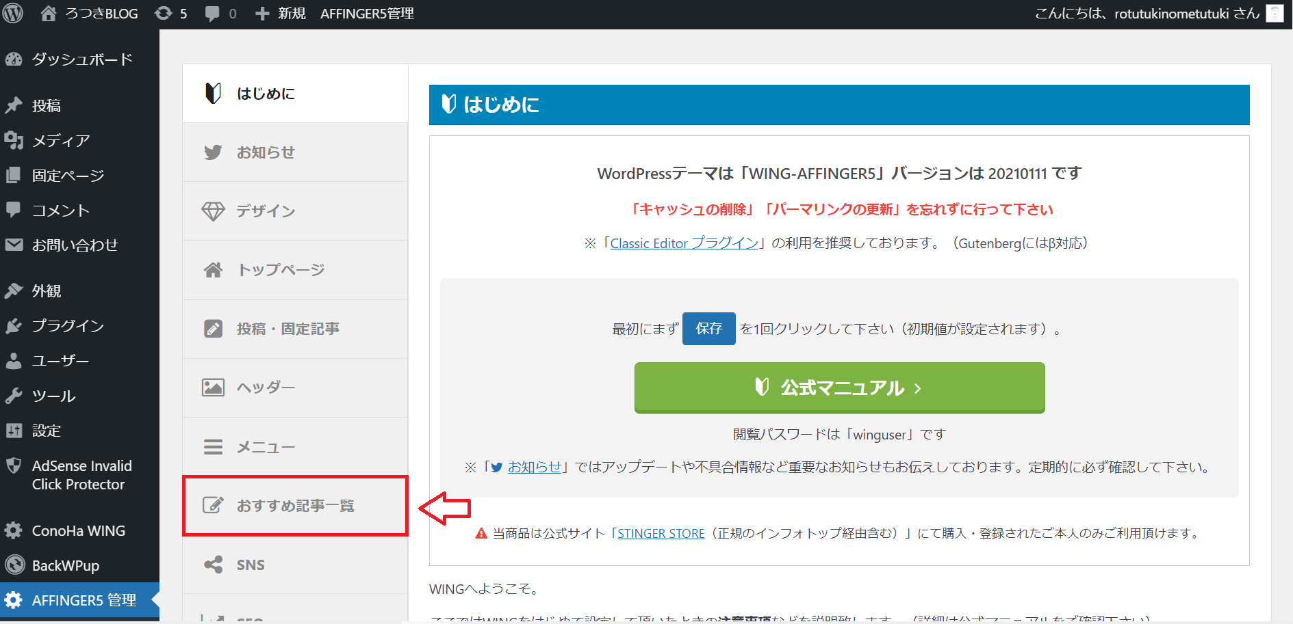Select the お知らせ tab

point(295,152)
